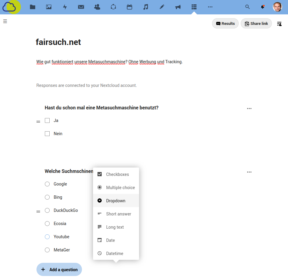Open the Activity lightning icon

tap(65, 7)
